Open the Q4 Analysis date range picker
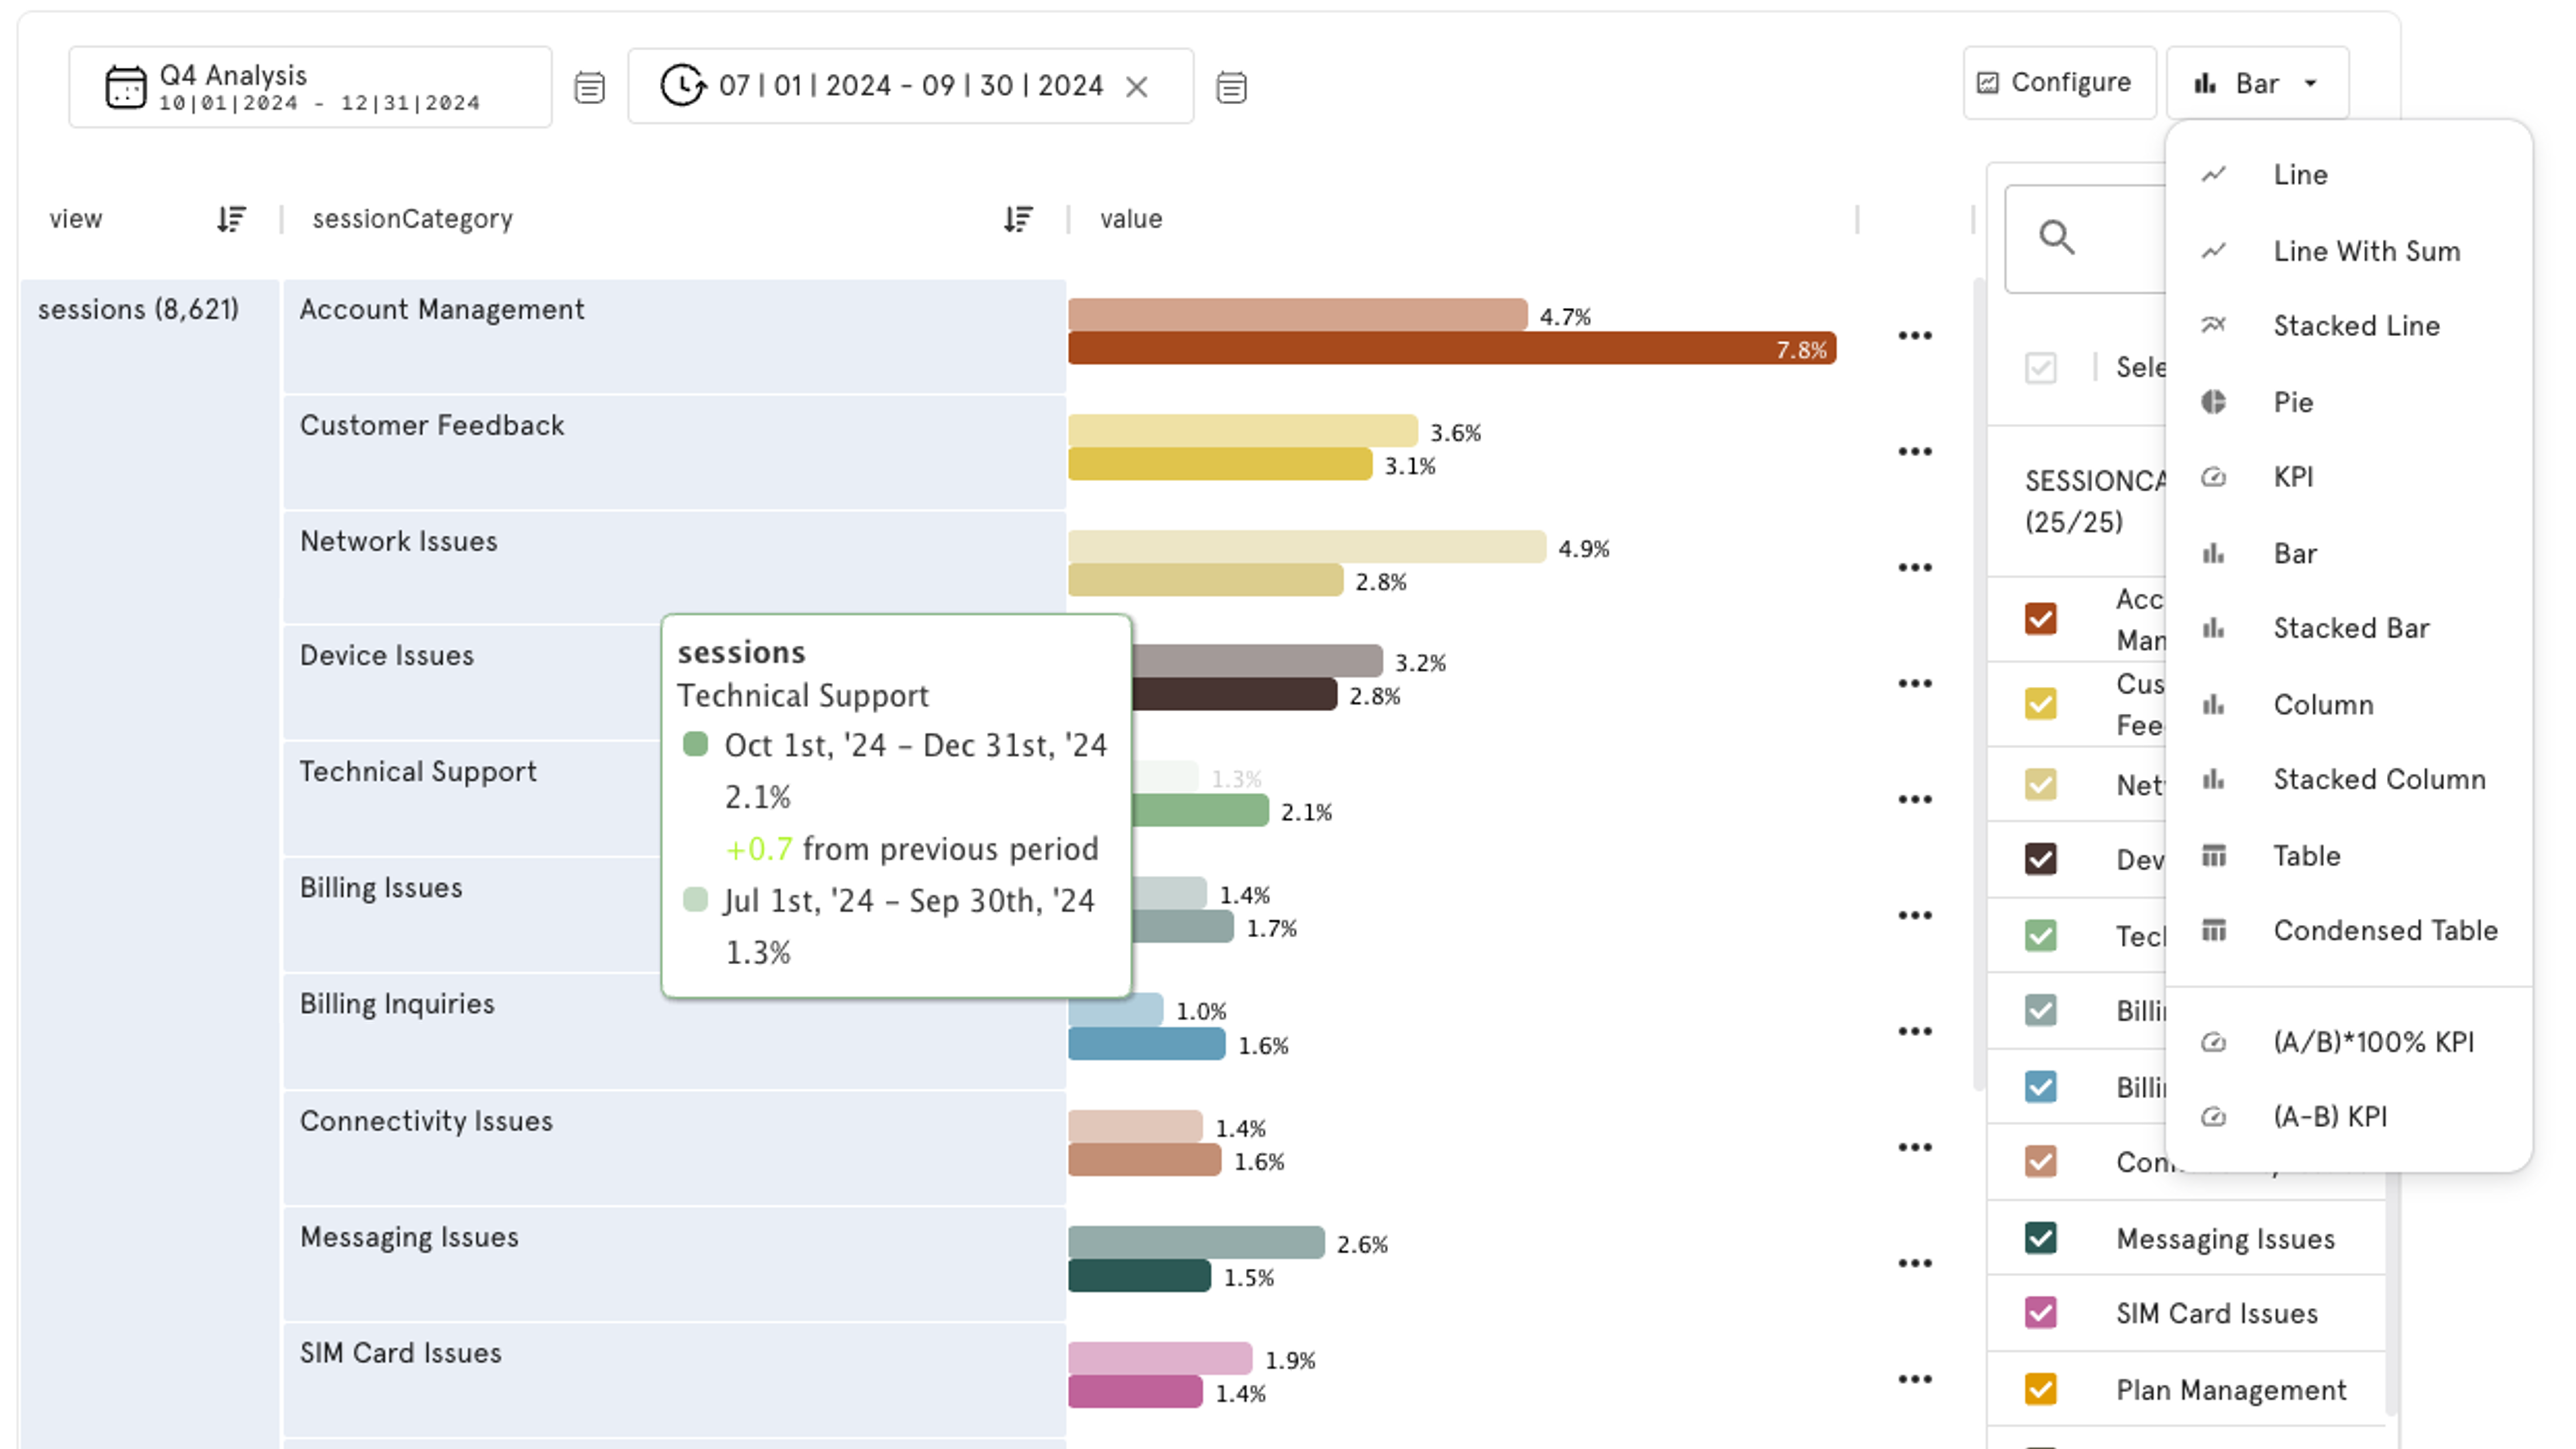2576x1449 pixels. point(320,87)
